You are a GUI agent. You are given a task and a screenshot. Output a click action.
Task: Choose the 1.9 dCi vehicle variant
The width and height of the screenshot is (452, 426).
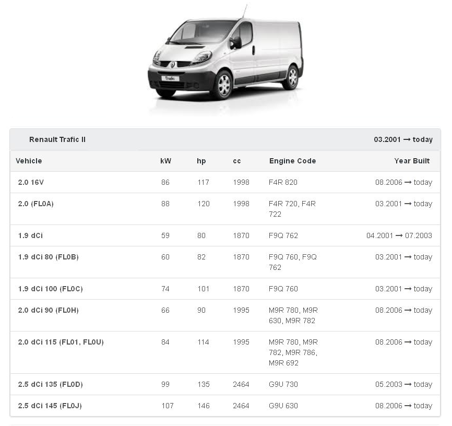30,235
